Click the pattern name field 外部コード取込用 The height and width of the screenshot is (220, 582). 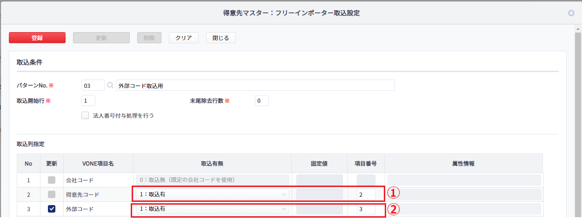255,86
